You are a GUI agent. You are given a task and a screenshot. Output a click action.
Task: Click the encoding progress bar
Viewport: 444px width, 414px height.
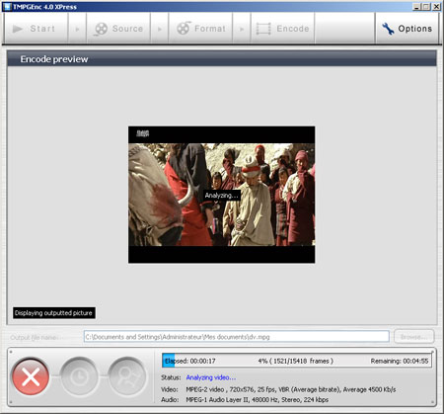297,361
